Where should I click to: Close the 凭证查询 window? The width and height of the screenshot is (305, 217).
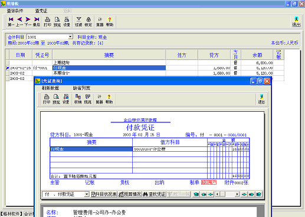267,81
